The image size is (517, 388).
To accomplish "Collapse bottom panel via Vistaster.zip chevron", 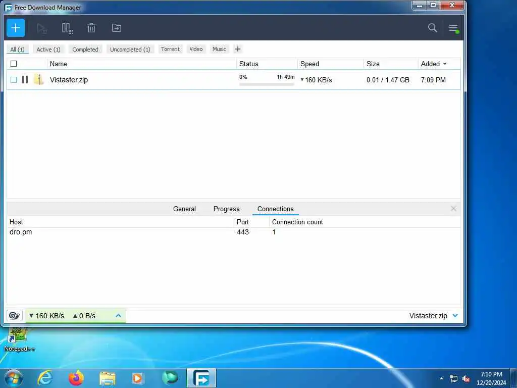I will [455, 316].
